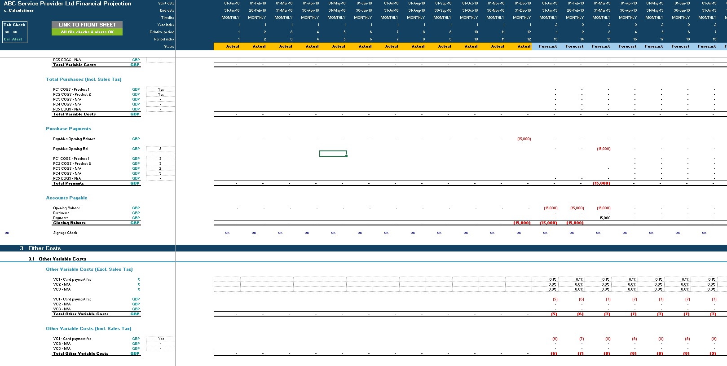Select period index '13' in the 31-Jan-19 column
The image size is (727, 366).
point(555,39)
